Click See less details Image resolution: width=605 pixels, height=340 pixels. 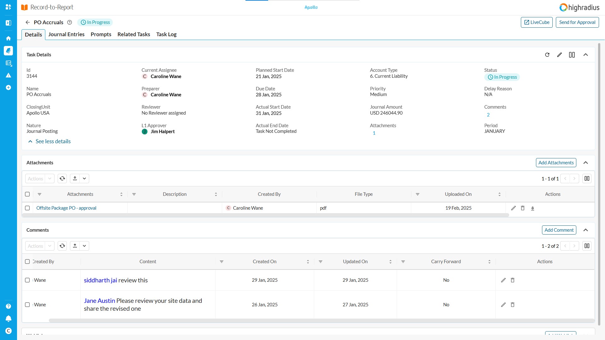coord(53,141)
